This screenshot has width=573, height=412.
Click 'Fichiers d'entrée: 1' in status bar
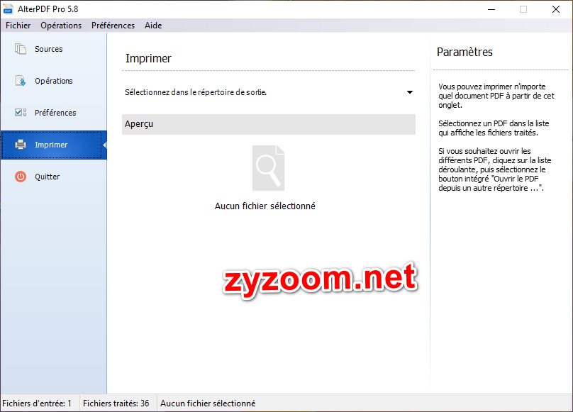(x=37, y=403)
